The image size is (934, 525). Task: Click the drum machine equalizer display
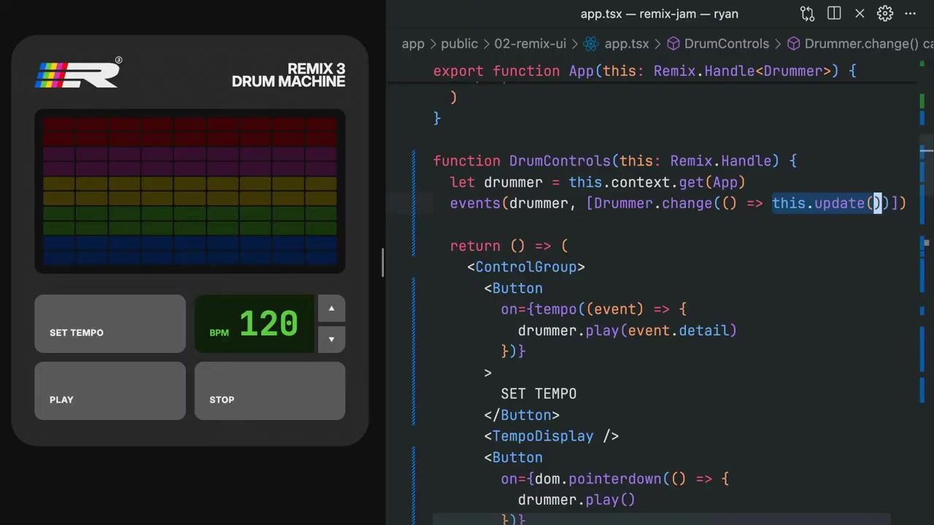[190, 192]
